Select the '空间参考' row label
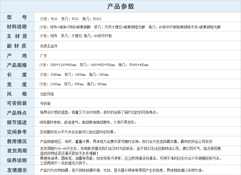 coord(17,132)
